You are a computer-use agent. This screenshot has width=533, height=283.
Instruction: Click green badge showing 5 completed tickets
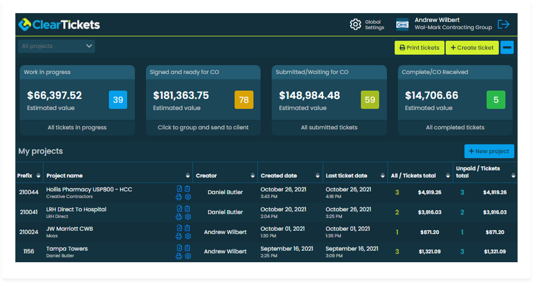pyautogui.click(x=496, y=100)
